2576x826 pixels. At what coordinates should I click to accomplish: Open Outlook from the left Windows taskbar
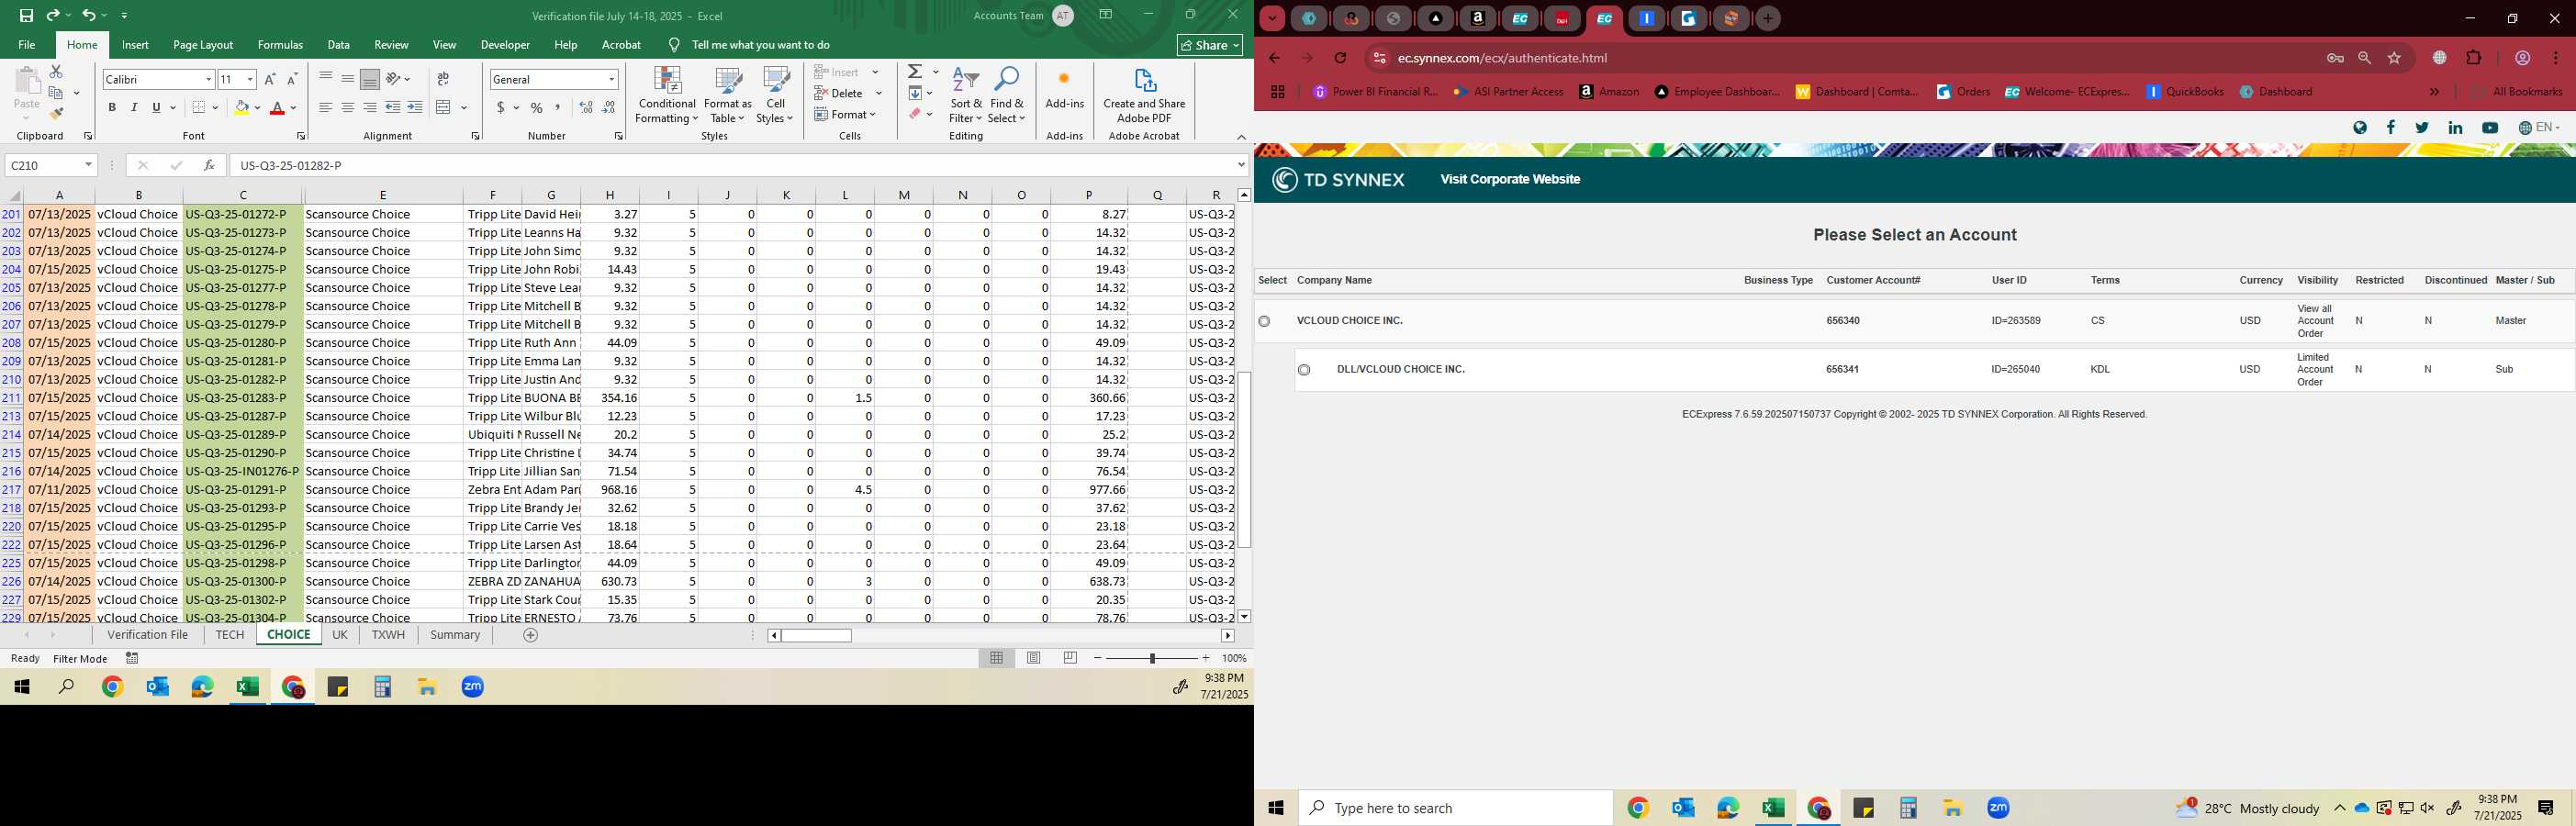pos(157,687)
